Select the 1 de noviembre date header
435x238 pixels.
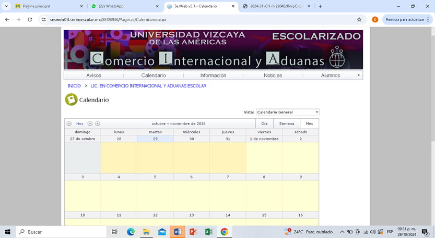[x=264, y=139]
